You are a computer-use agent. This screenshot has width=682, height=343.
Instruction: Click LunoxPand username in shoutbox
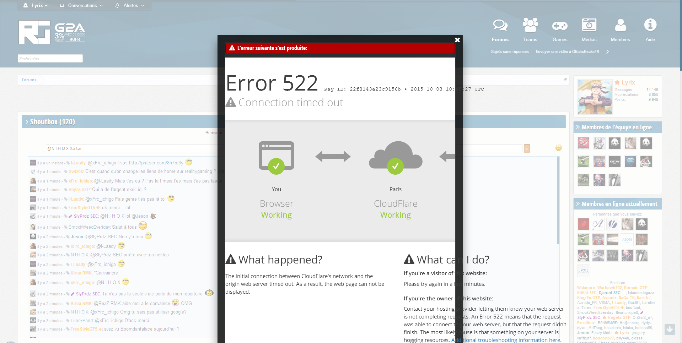coord(82,320)
